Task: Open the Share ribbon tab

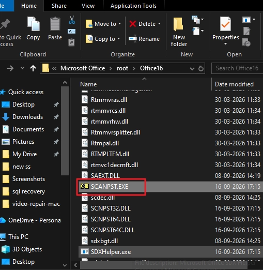Action: click(59, 6)
